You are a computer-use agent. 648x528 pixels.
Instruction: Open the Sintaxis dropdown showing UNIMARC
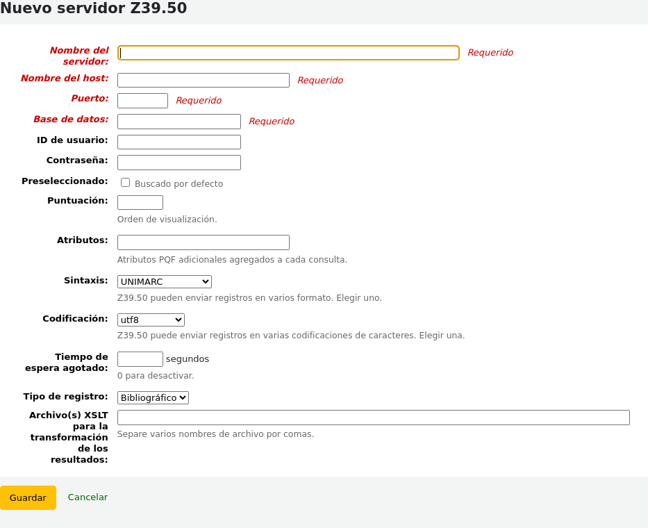(164, 281)
